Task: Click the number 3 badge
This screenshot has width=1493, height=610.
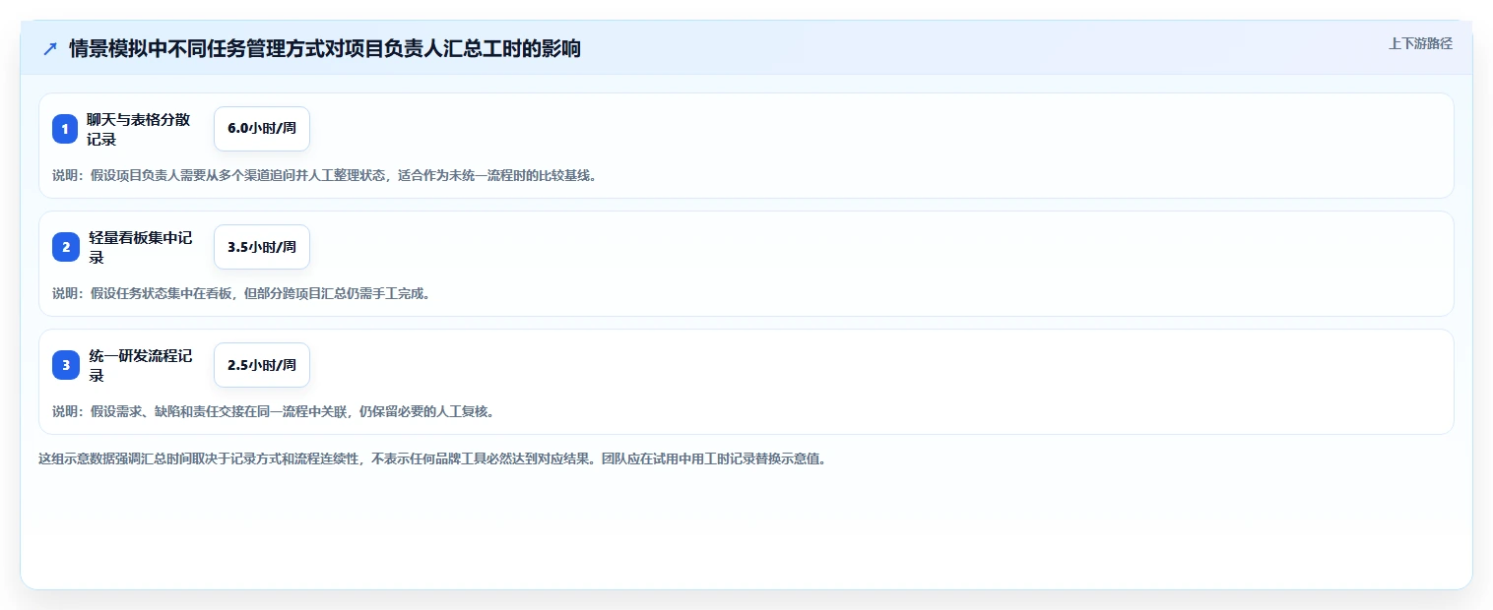Action: (x=65, y=365)
